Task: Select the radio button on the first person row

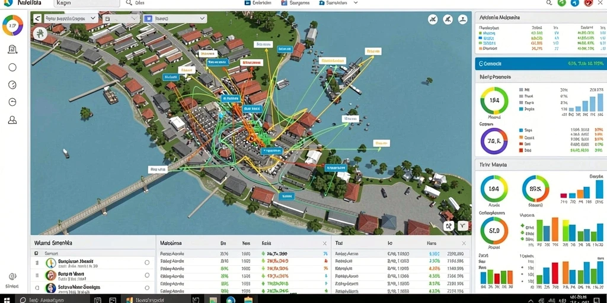Action: pyautogui.click(x=147, y=263)
